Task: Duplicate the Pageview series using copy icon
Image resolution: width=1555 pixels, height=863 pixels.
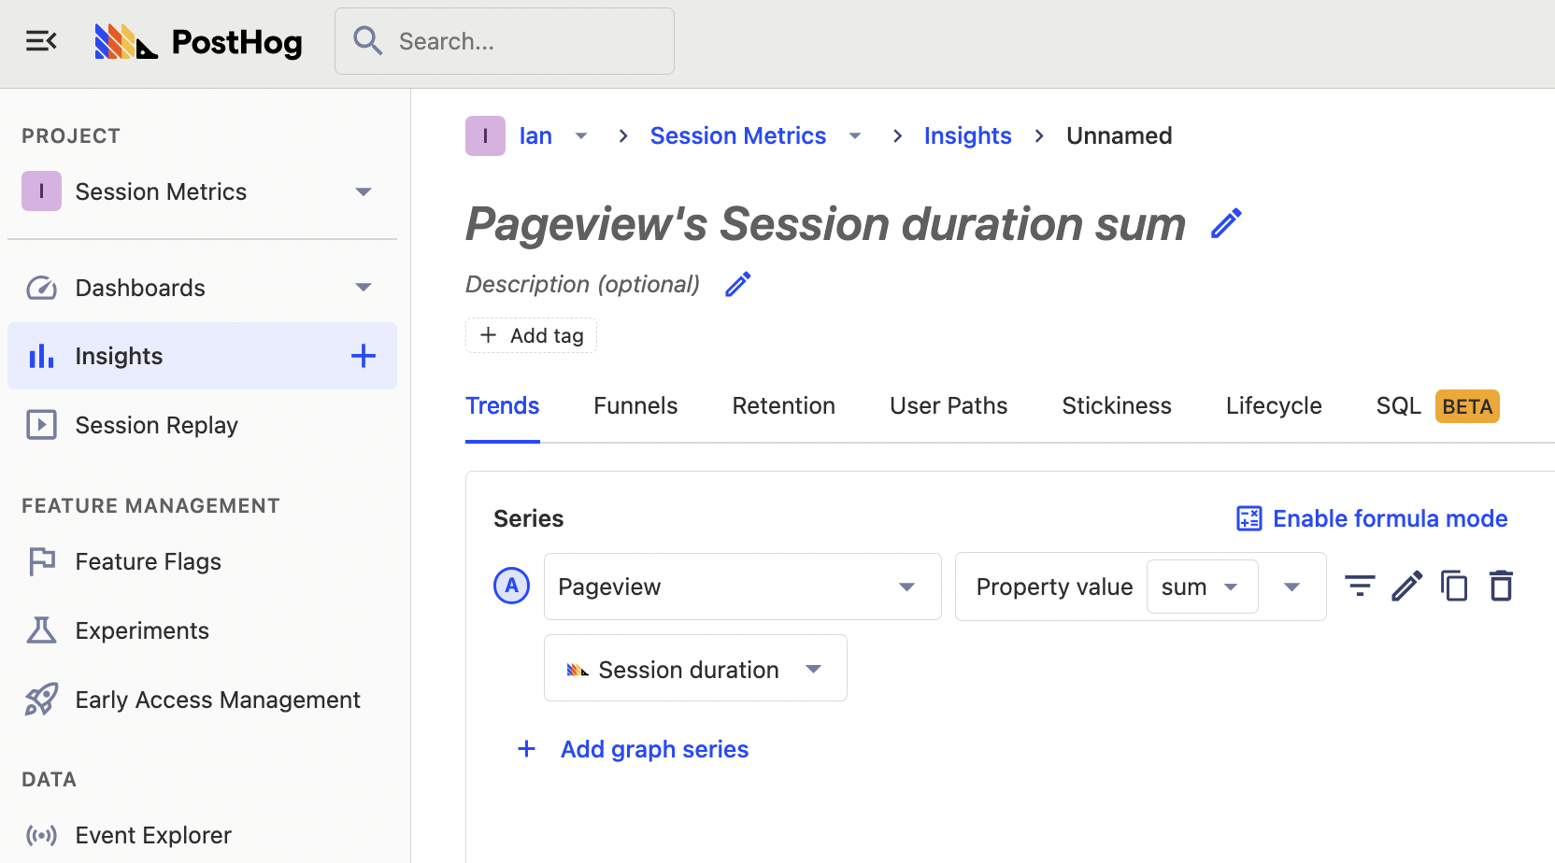Action: [x=1454, y=586]
